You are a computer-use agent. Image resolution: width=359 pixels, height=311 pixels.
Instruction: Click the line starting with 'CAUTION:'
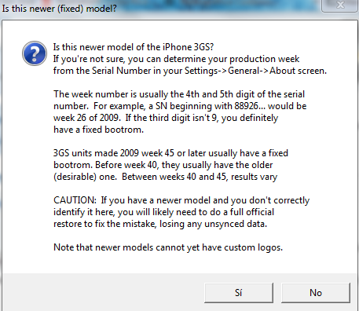pyautogui.click(x=181, y=200)
